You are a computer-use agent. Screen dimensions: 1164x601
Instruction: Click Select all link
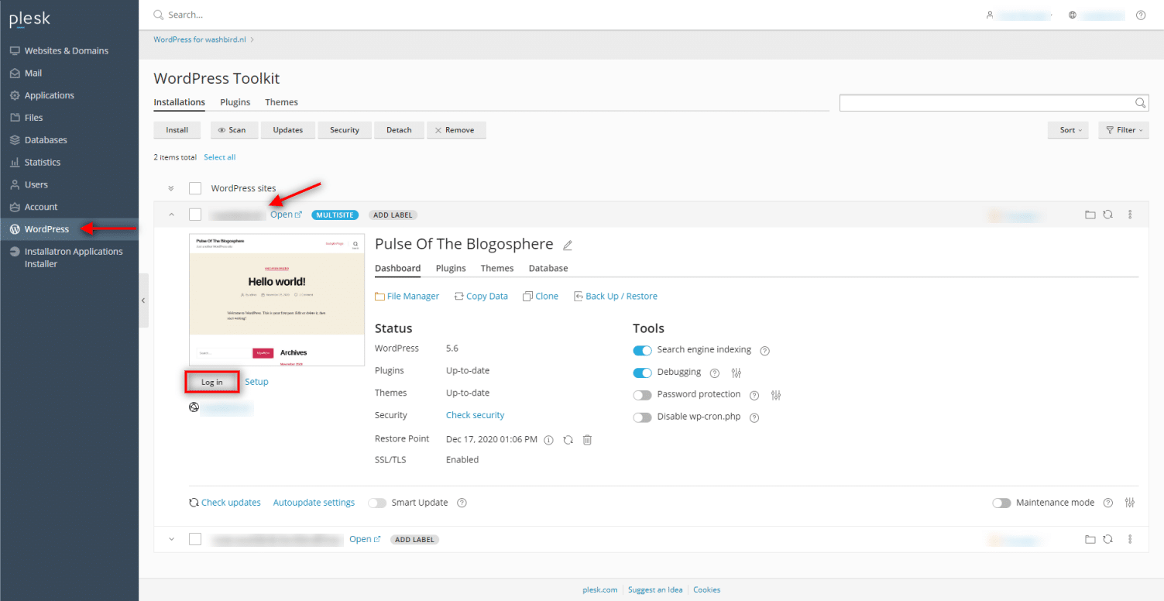220,157
